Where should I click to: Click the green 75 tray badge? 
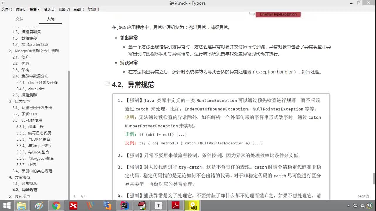tap(369, 206)
